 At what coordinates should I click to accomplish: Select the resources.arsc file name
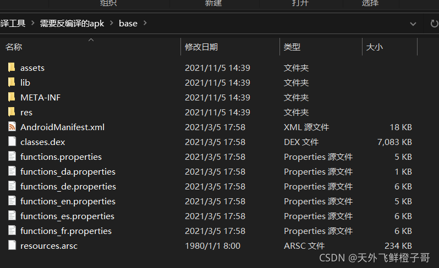(x=49, y=245)
